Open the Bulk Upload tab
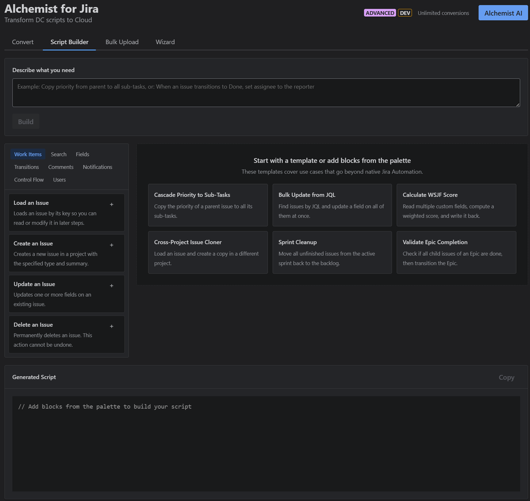 pos(122,42)
